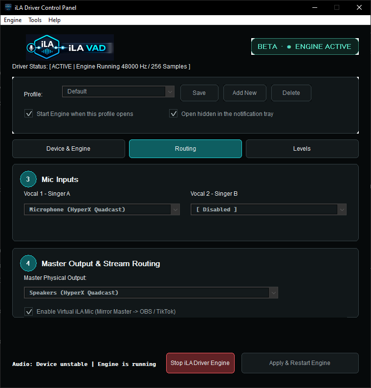
Task: Click the iLA VAD logo image
Action: (x=70, y=47)
